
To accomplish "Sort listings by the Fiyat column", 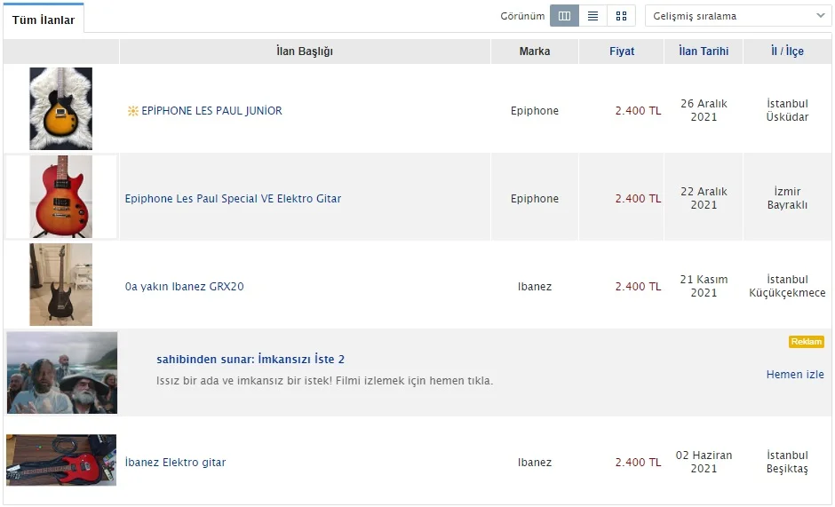I will click(622, 51).
